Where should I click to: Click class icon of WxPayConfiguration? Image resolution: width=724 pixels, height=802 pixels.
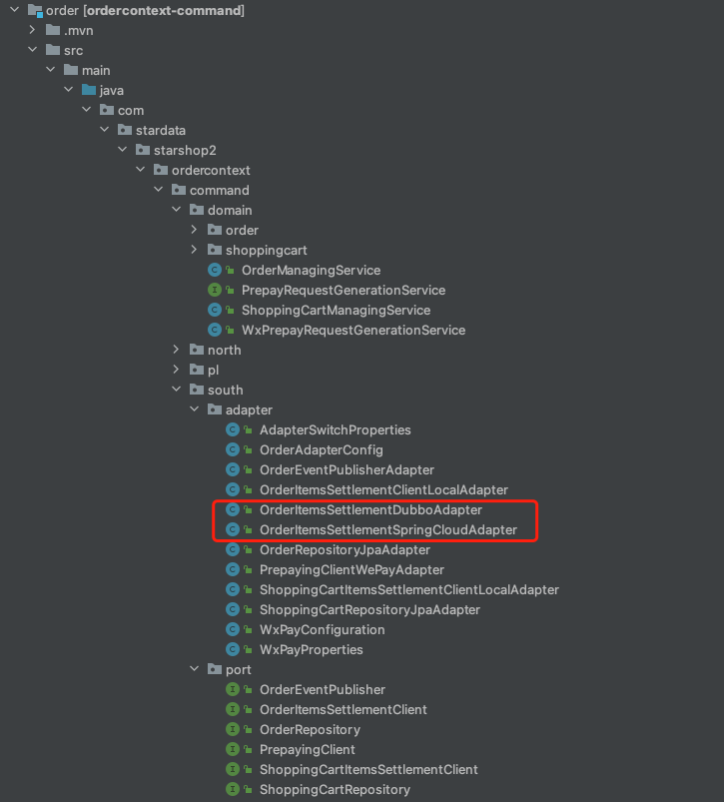(233, 629)
